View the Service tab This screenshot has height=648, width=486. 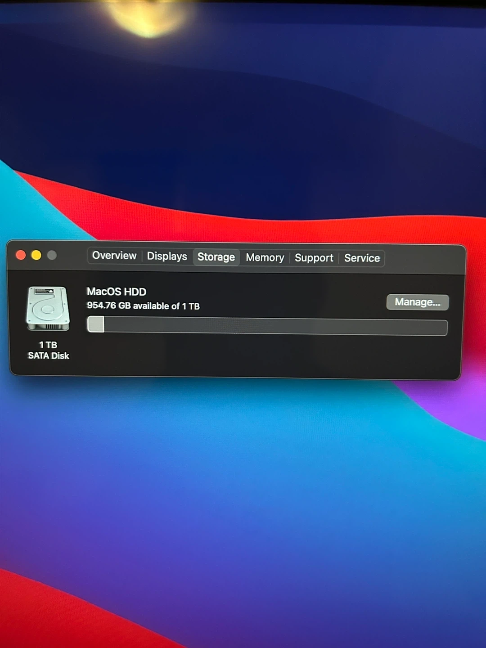click(x=362, y=258)
